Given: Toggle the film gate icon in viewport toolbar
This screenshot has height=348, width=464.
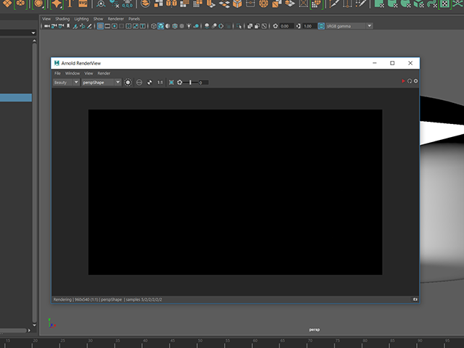Looking at the screenshot, I should click(x=107, y=26).
